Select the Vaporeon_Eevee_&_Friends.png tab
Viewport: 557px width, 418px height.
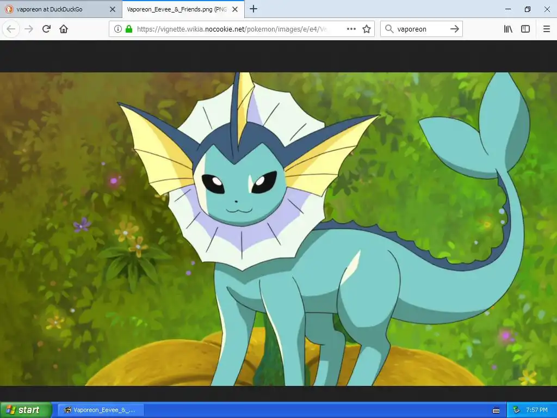click(x=183, y=9)
